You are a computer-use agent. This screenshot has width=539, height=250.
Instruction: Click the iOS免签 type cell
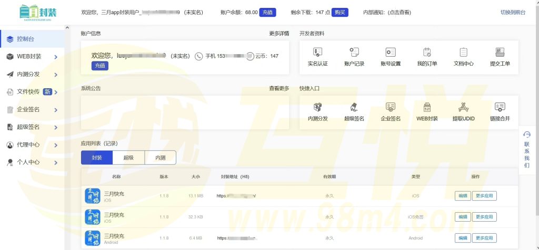click(x=416, y=217)
